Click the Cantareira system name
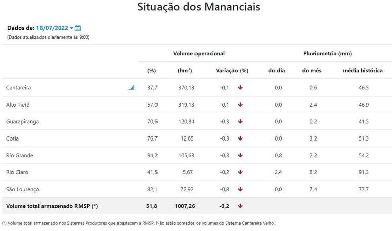392x231 pixels. pos(19,88)
